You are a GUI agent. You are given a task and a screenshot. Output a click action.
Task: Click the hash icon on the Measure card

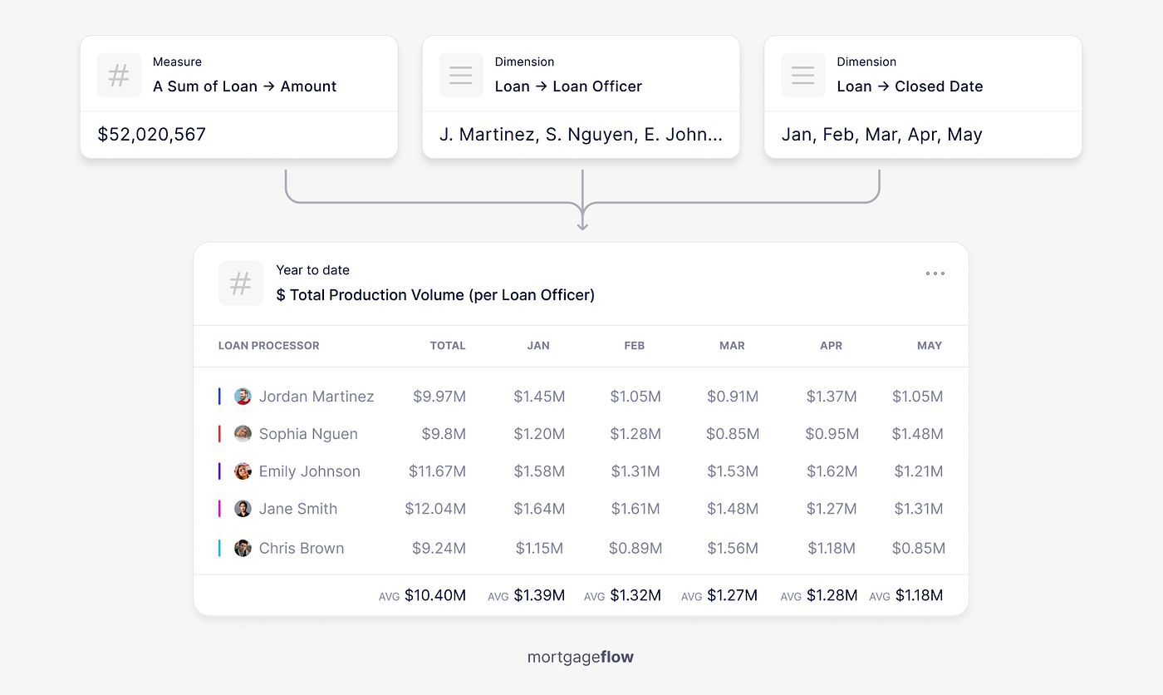click(119, 75)
